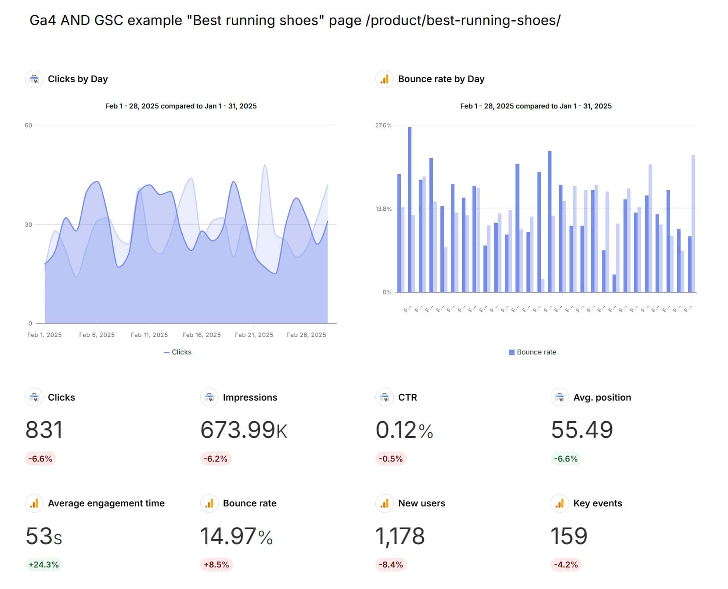
Task: Click the Search Console icon next to Impressions
Action: click(x=209, y=397)
